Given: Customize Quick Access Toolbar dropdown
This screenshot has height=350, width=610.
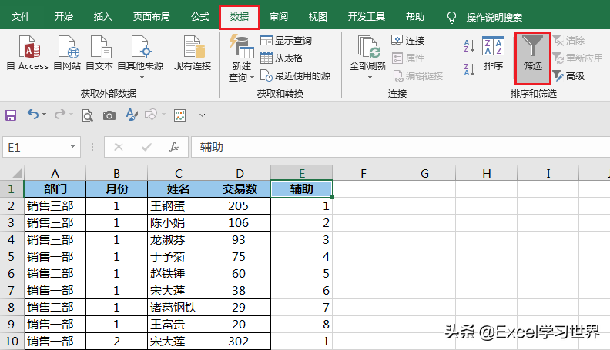Looking at the screenshot, I should point(203,114).
